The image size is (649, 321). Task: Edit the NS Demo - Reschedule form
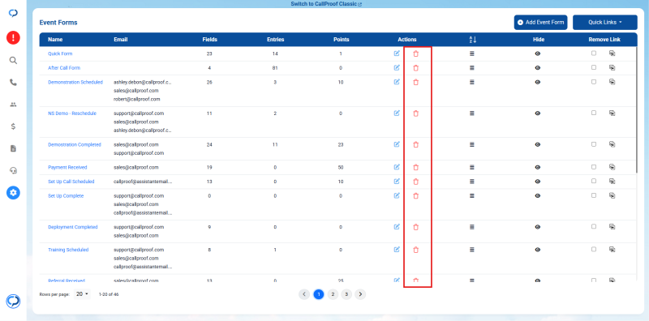(x=397, y=113)
